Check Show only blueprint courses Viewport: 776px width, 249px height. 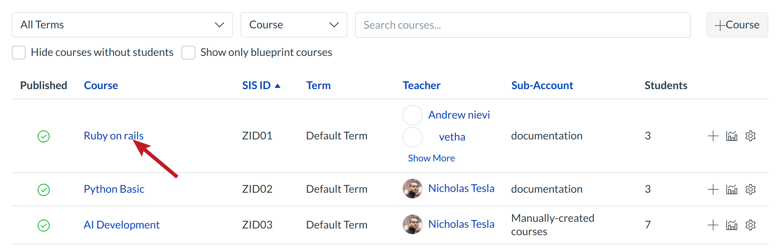click(x=188, y=53)
